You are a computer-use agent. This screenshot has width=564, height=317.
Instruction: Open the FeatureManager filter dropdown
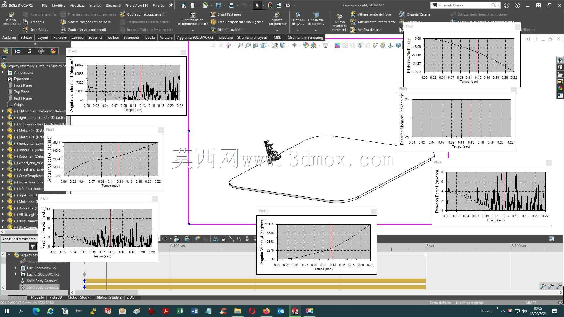(5, 59)
